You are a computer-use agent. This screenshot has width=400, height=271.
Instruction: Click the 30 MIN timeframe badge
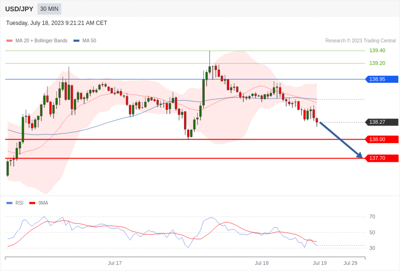(49, 9)
